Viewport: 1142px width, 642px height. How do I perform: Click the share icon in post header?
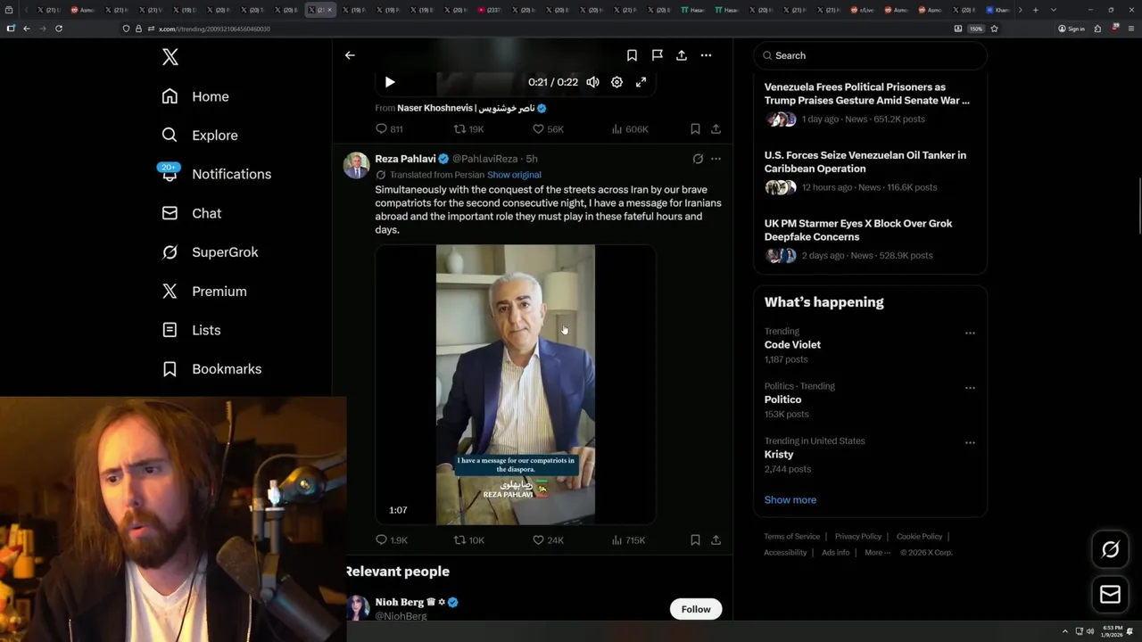(682, 55)
